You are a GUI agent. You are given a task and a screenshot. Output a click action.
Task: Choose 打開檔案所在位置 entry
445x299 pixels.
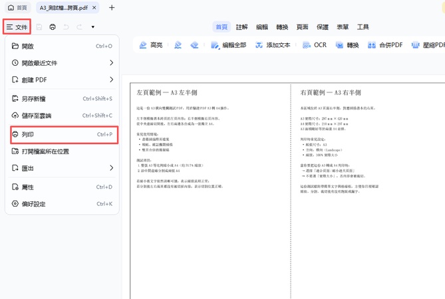[x=62, y=151]
